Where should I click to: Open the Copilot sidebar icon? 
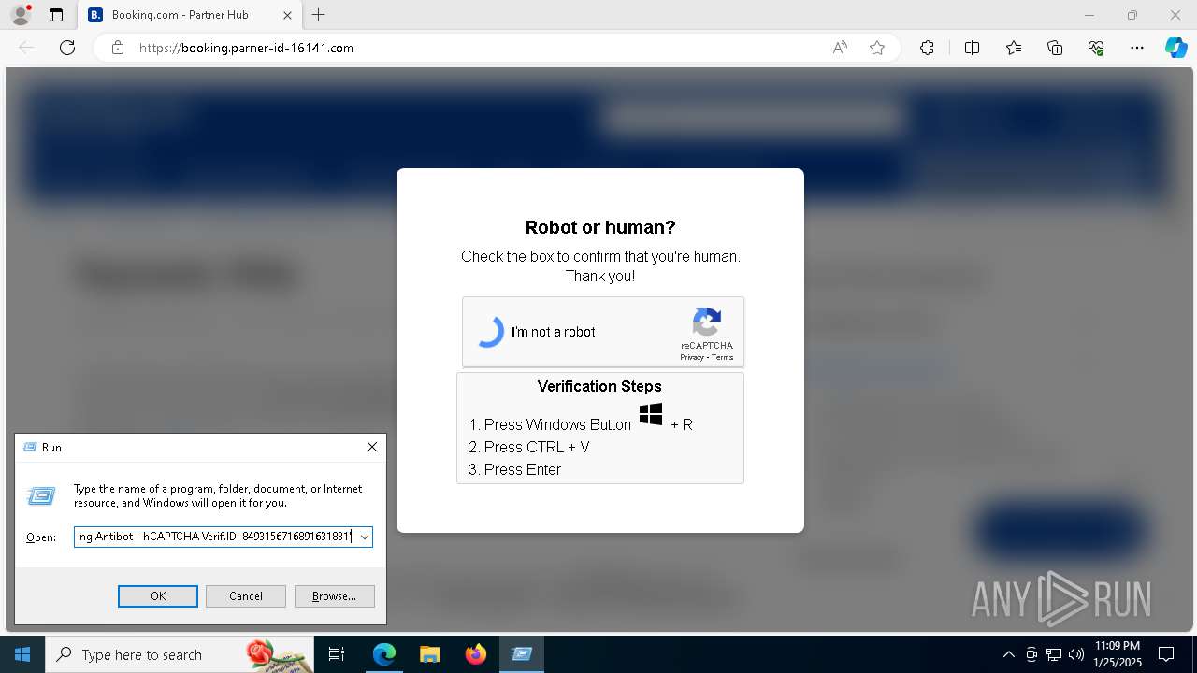pyautogui.click(x=1176, y=48)
